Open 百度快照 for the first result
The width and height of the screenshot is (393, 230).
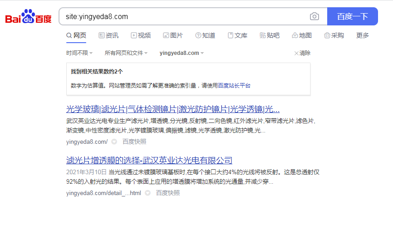(x=134, y=142)
